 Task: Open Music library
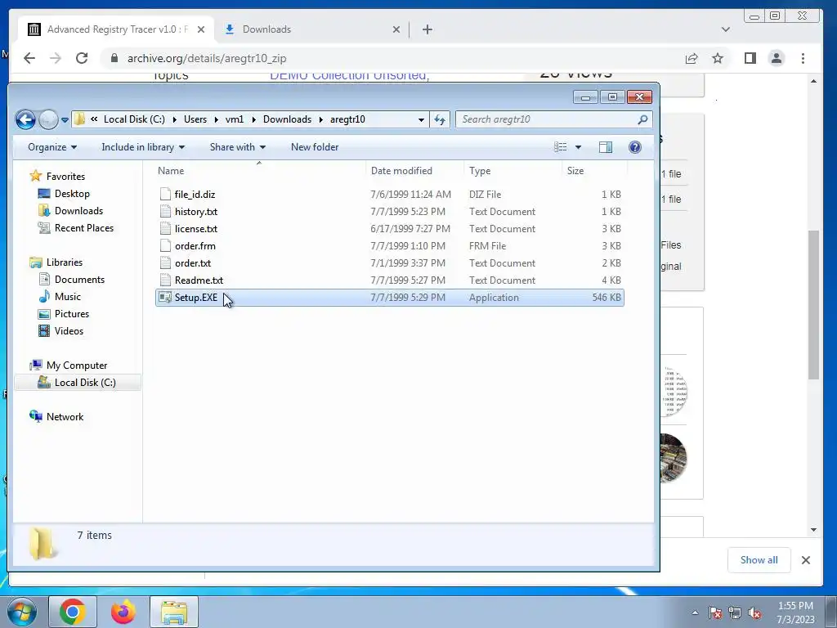tap(67, 296)
